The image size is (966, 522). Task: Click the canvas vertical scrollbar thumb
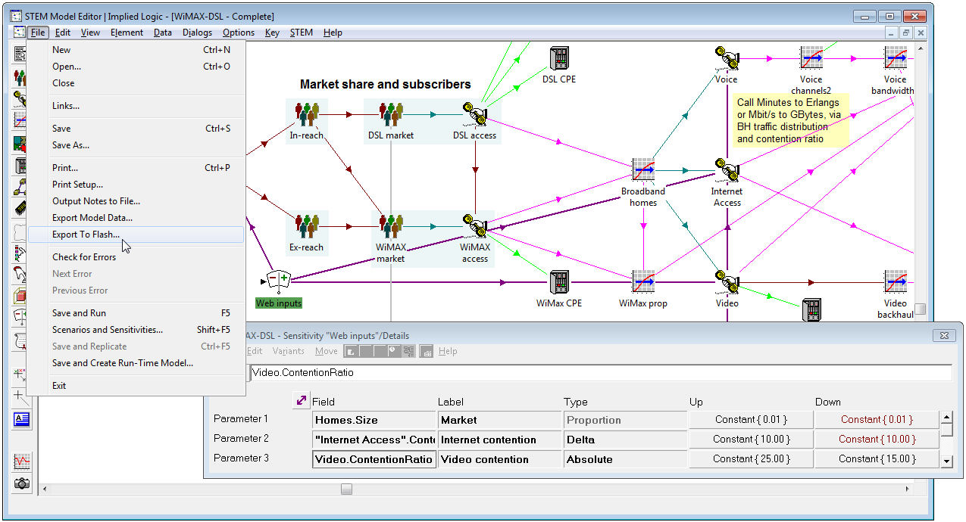tap(921, 309)
